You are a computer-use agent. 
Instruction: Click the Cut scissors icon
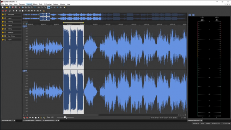click(x=19, y=7)
